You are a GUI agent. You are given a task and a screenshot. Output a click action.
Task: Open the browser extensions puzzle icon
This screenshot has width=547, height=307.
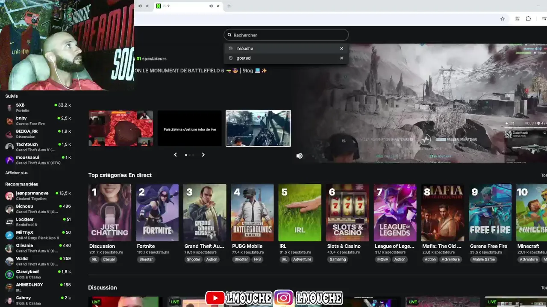click(529, 19)
